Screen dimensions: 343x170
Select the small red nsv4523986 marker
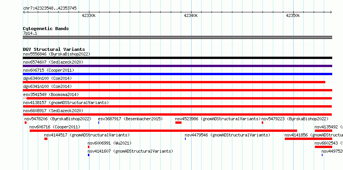pyautogui.click(x=178, y=123)
